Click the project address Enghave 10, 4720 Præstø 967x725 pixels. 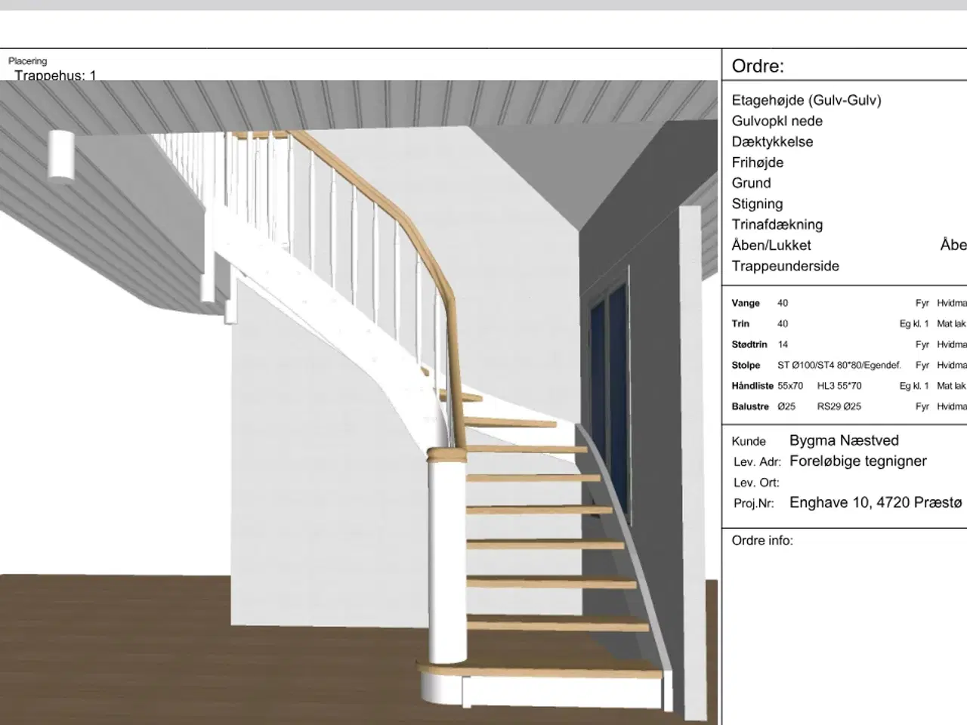(x=876, y=503)
